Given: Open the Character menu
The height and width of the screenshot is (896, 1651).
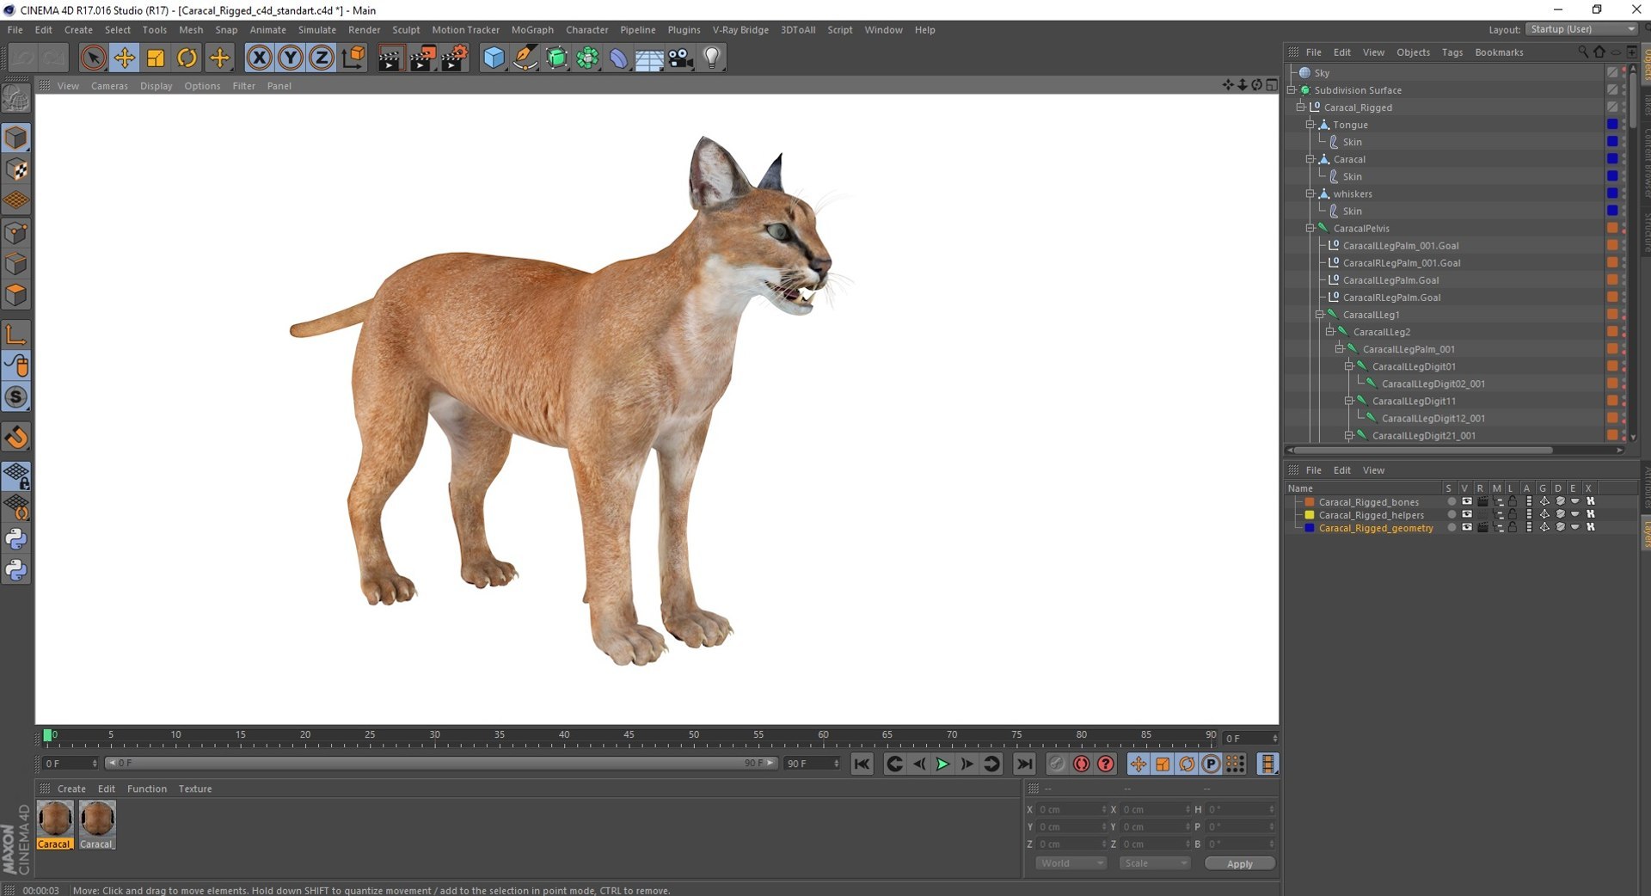Looking at the screenshot, I should (x=587, y=29).
